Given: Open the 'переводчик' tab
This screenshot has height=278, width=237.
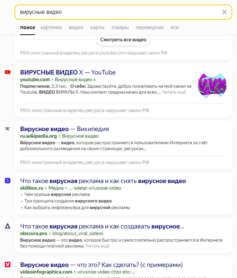Looking at the screenshot, I should pyautogui.click(x=150, y=27).
